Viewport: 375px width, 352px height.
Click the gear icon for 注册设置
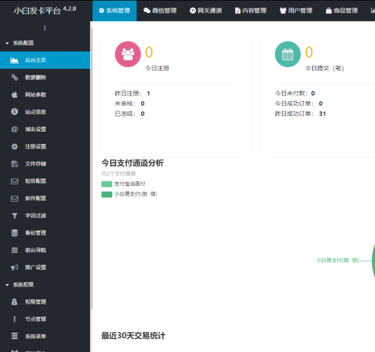pyautogui.click(x=15, y=146)
